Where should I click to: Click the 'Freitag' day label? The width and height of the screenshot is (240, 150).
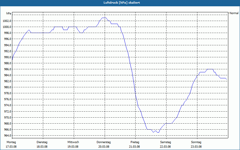pos(135,142)
